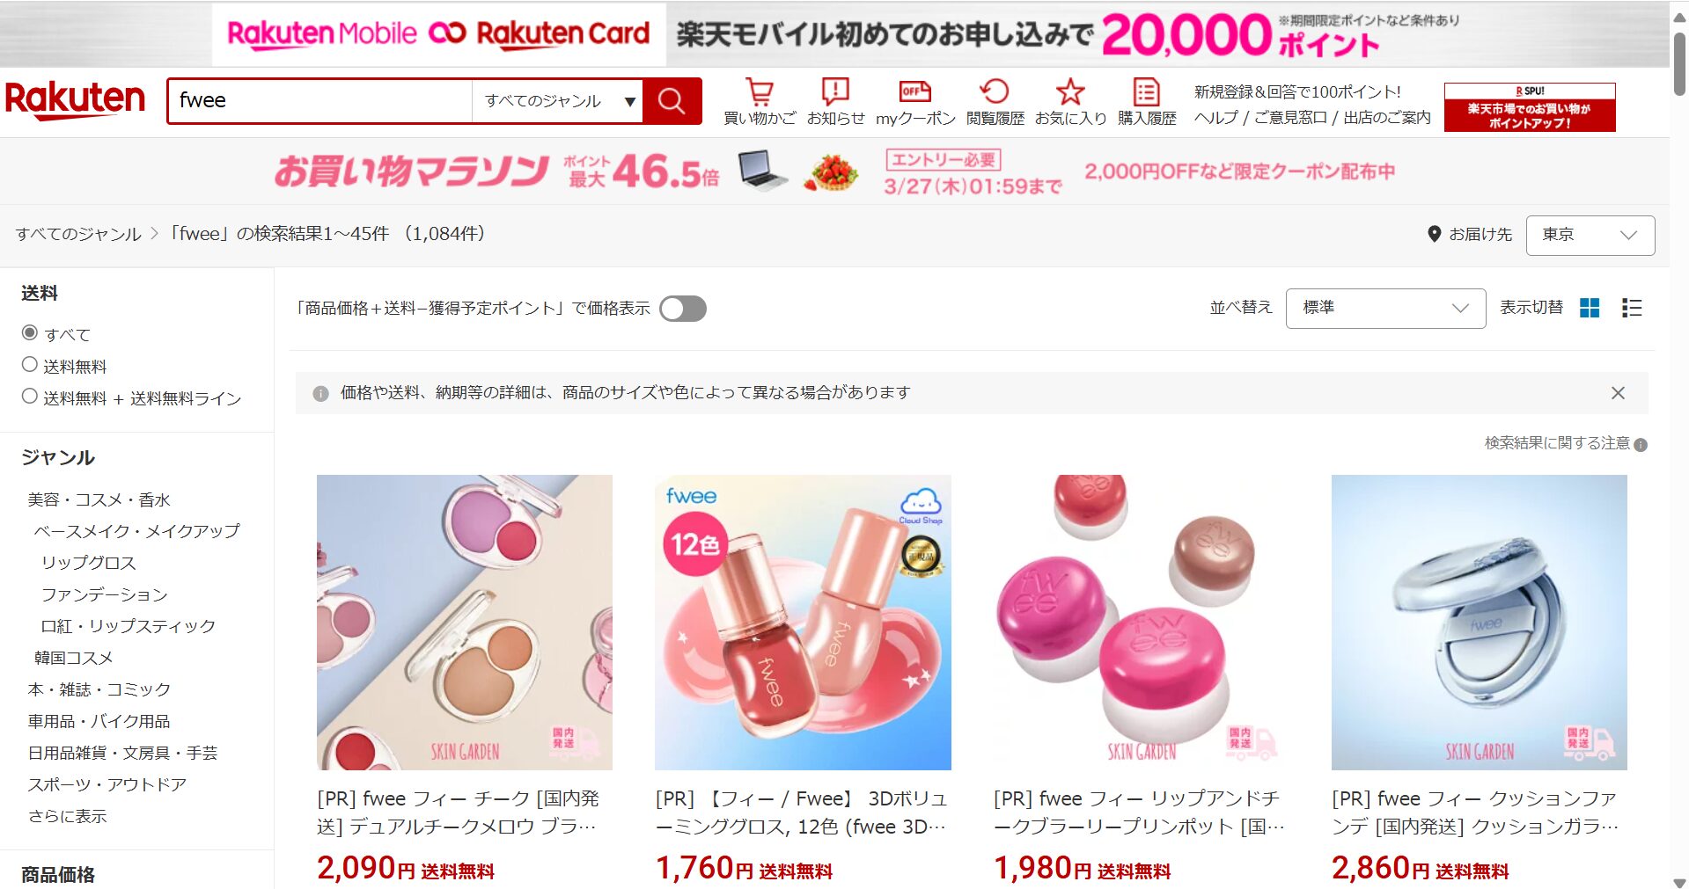Viewport: 1689px width, 889px height.
Task: Select the リップグロス genre item
Action: click(89, 563)
